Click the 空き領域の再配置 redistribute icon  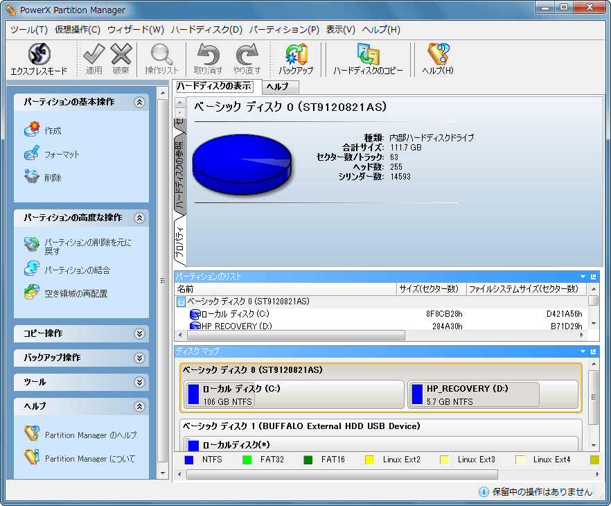32,293
